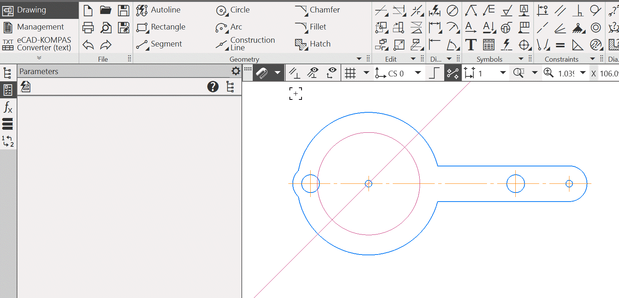Toggle the grid display

[350, 73]
